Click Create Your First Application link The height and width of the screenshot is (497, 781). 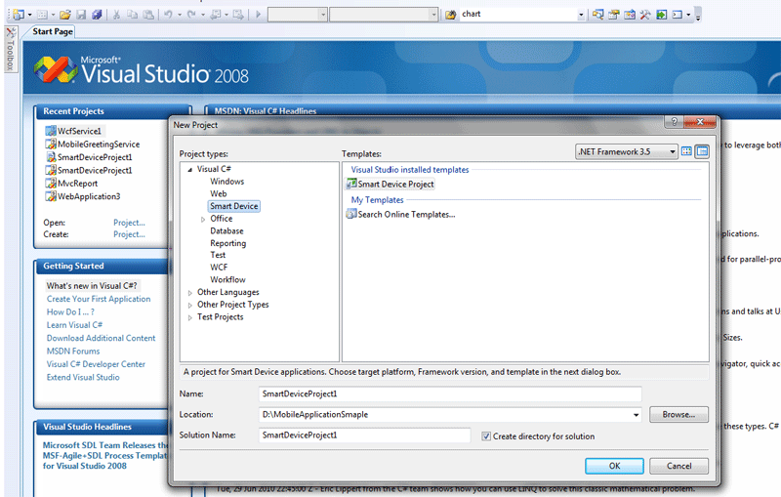click(99, 299)
